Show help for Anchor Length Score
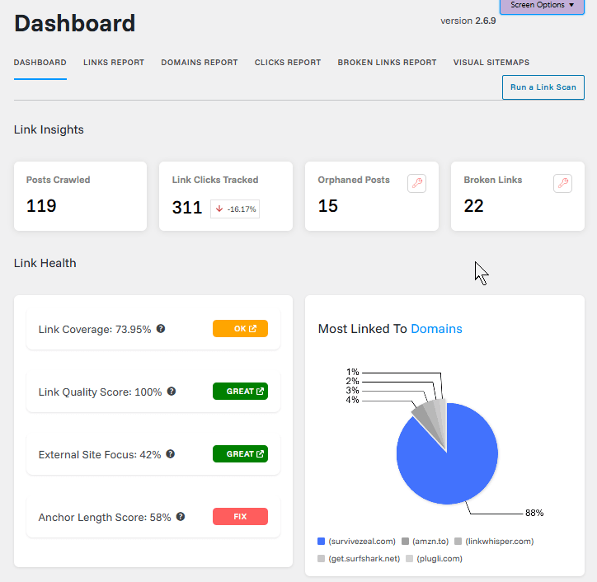The height and width of the screenshot is (582, 597). pos(181,517)
